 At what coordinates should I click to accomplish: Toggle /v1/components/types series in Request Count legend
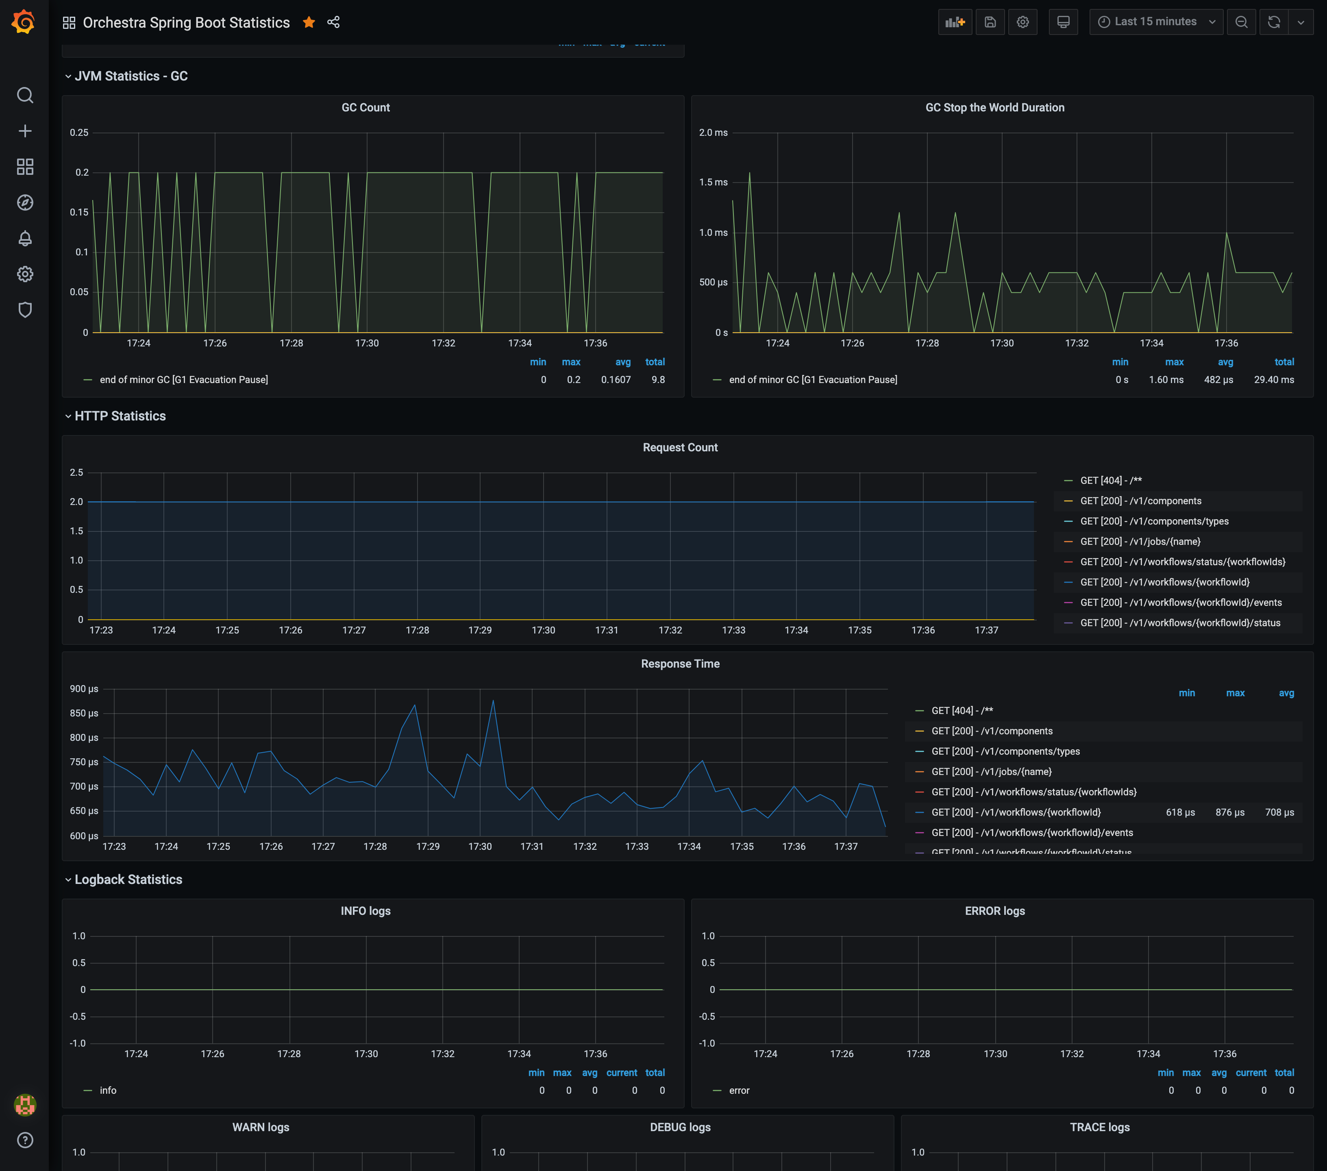tap(1154, 521)
